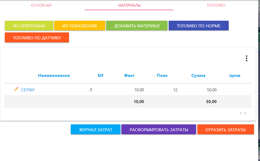Click the yellow ИЗ ТЕХНОЛОГИИ button
Viewport: 260px width, 161px height.
coord(80,26)
